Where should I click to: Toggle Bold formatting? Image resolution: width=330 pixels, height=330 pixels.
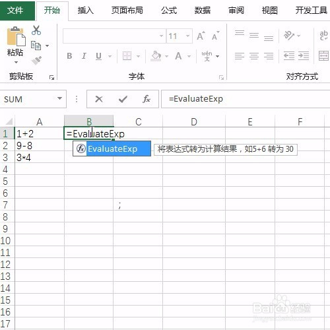[x=69, y=56]
